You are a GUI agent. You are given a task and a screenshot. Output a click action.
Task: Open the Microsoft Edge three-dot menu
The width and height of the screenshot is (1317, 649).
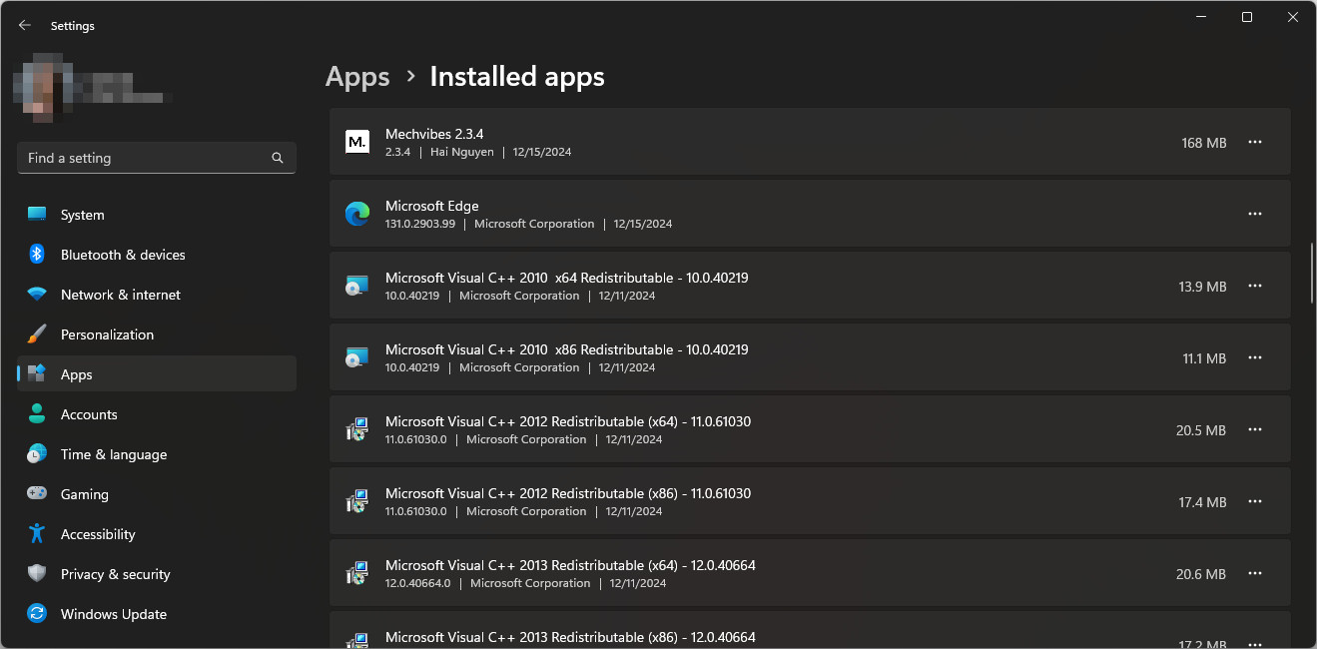coord(1255,215)
